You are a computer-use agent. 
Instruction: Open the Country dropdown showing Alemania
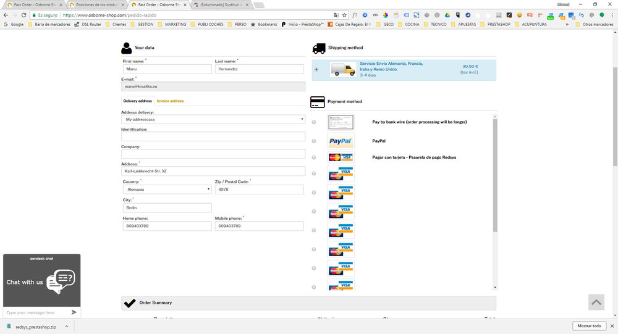click(167, 190)
